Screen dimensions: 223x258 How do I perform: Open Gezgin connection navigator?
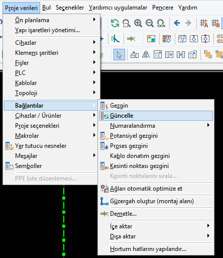(156, 106)
